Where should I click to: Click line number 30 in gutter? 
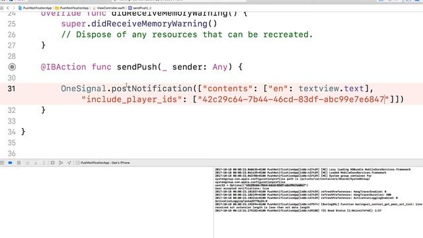coord(12,78)
